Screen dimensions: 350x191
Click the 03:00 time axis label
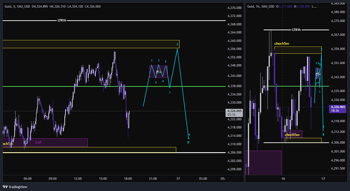point(203,178)
